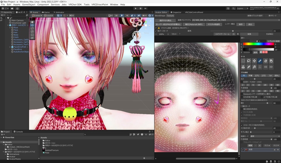Image resolution: width=281 pixels, height=163 pixels.
Task: Open the cloud services icon
Action: [12, 8]
